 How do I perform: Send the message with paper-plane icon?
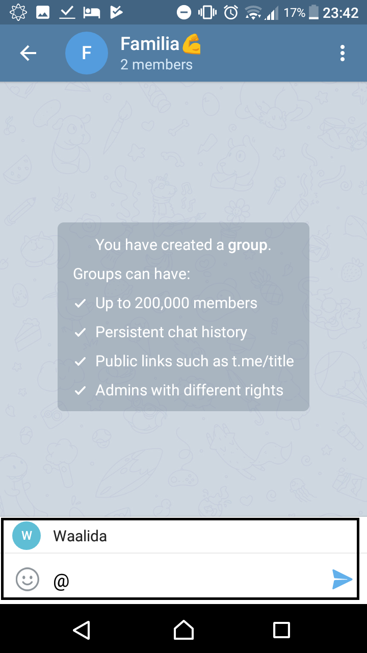(x=342, y=579)
